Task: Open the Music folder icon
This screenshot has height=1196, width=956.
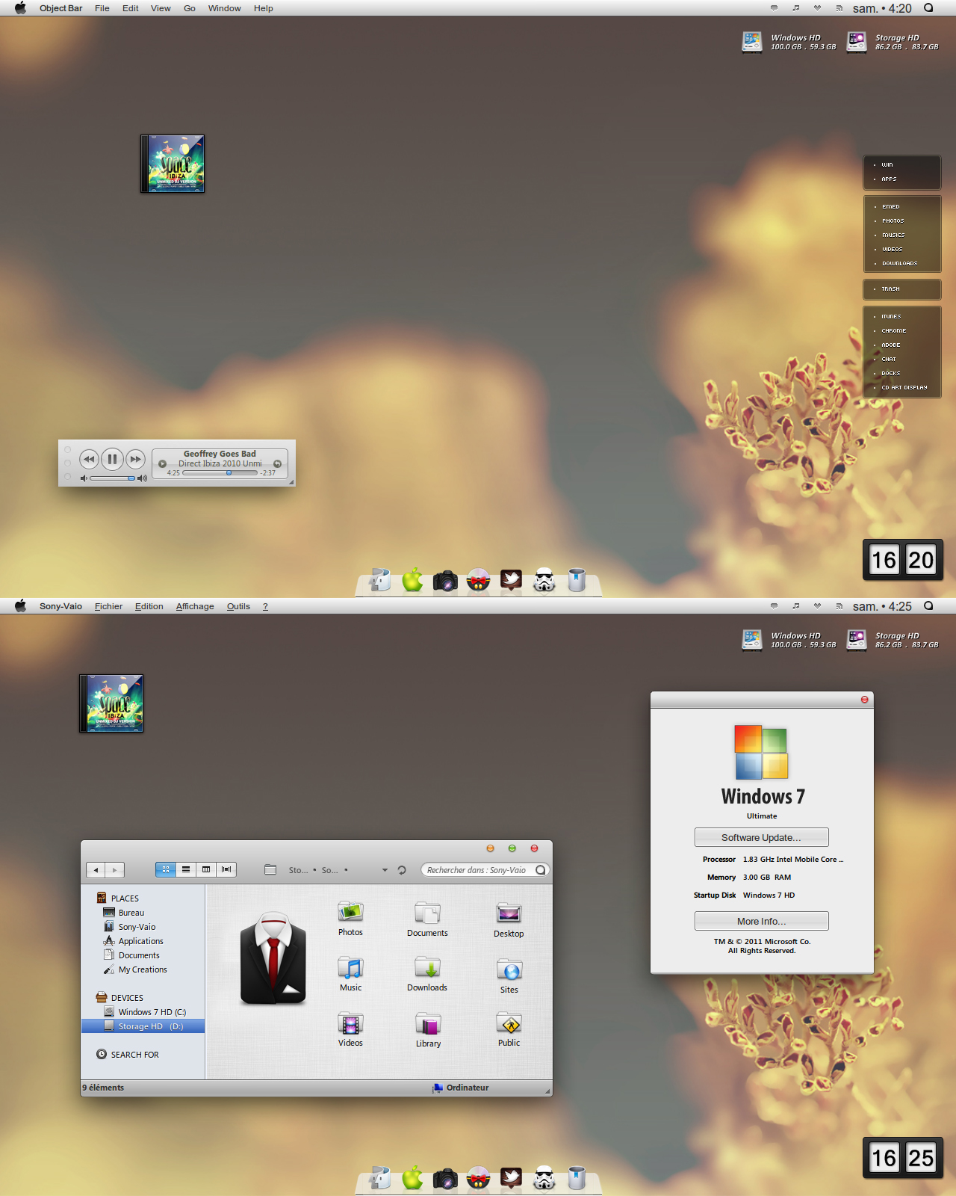Action: [350, 968]
